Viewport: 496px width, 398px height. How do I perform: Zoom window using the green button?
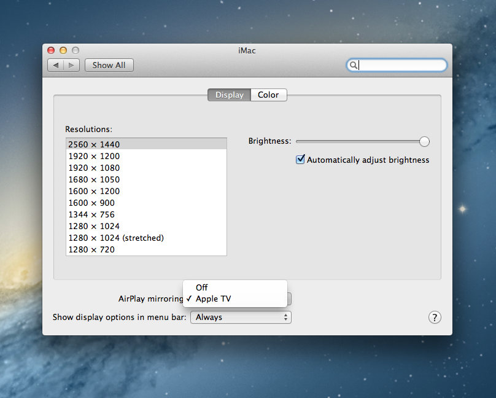click(75, 50)
